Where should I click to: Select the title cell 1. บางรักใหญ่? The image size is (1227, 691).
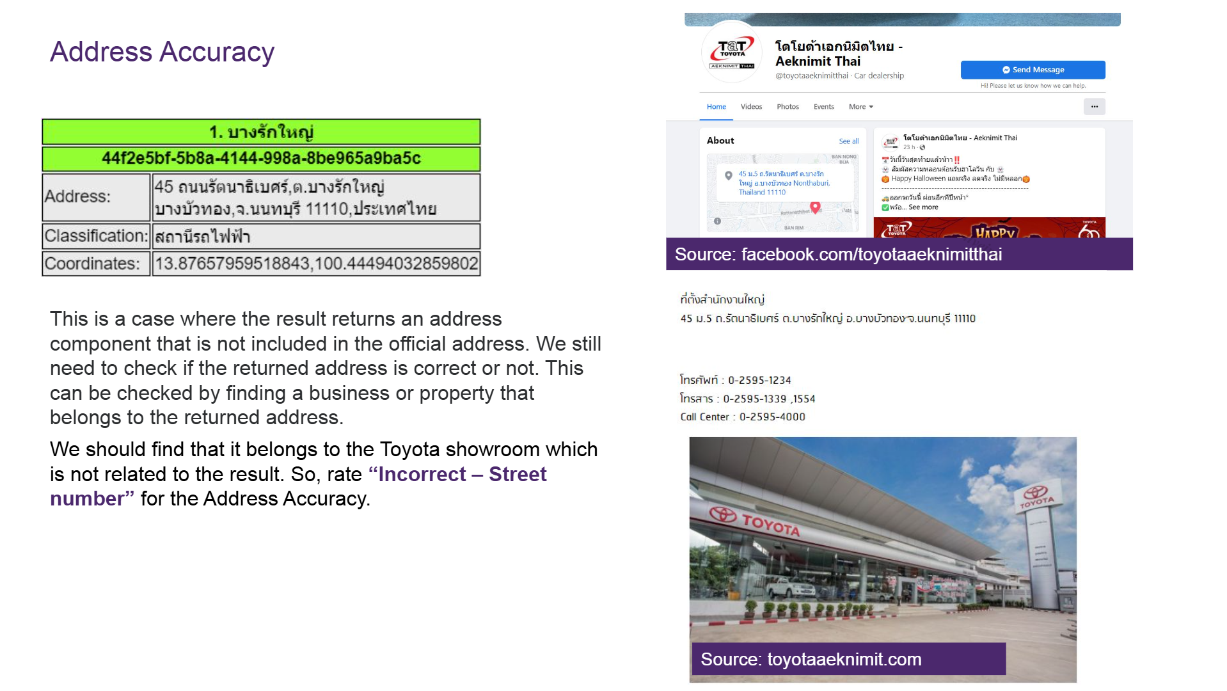pyautogui.click(x=261, y=132)
